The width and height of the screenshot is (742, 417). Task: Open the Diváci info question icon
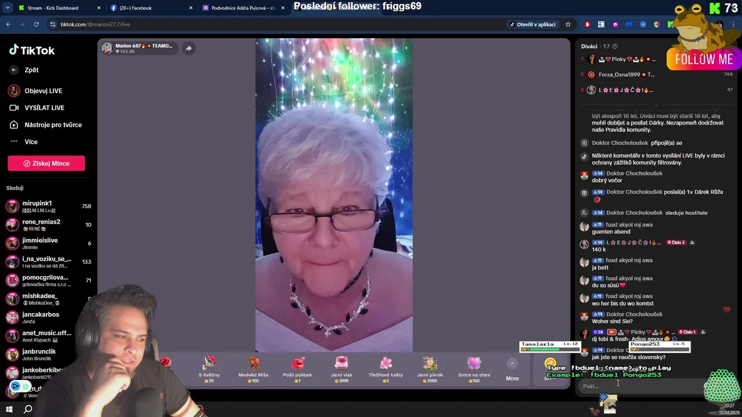(x=615, y=46)
